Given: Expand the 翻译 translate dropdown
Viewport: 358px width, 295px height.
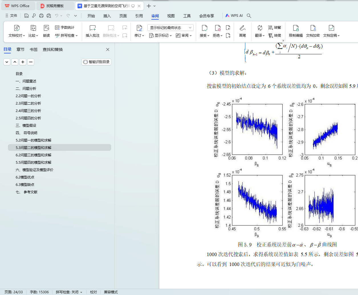Looking at the screenshot, I should (x=260, y=36).
